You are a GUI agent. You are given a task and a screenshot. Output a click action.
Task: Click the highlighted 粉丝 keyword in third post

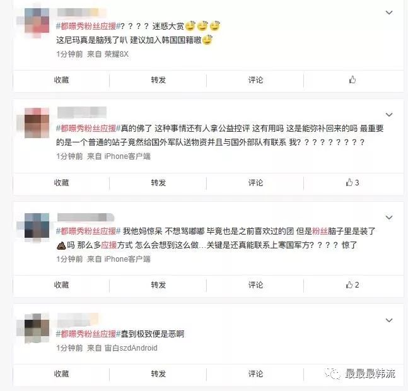[320, 231]
